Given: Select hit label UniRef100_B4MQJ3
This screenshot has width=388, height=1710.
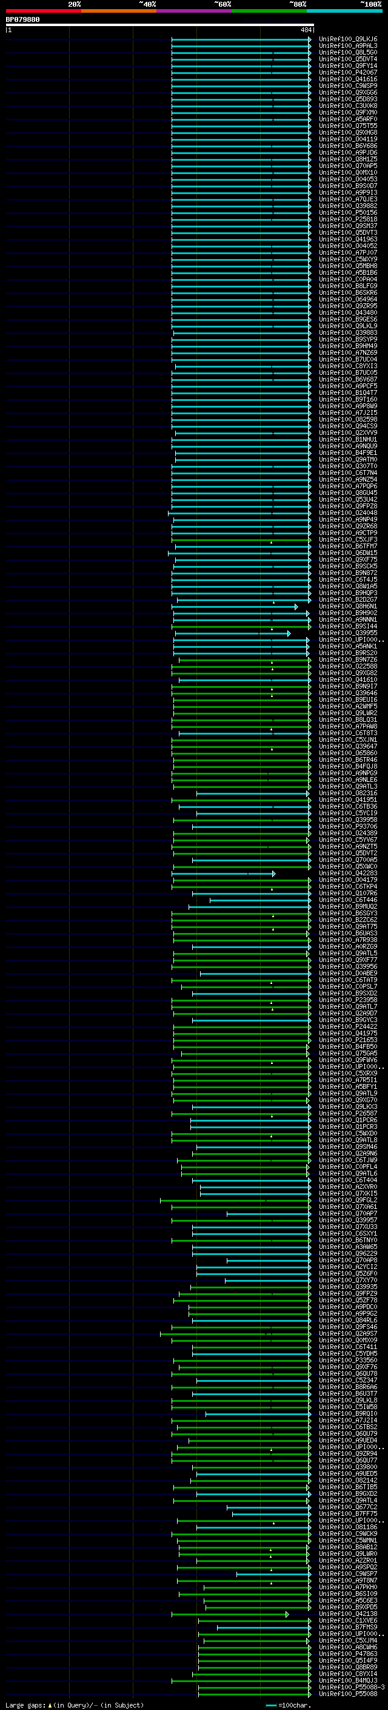Looking at the screenshot, I should click(348, 1680).
